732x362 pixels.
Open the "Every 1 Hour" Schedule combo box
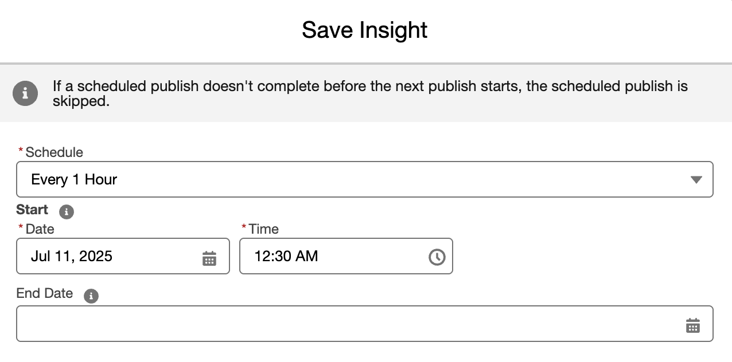pos(344,180)
